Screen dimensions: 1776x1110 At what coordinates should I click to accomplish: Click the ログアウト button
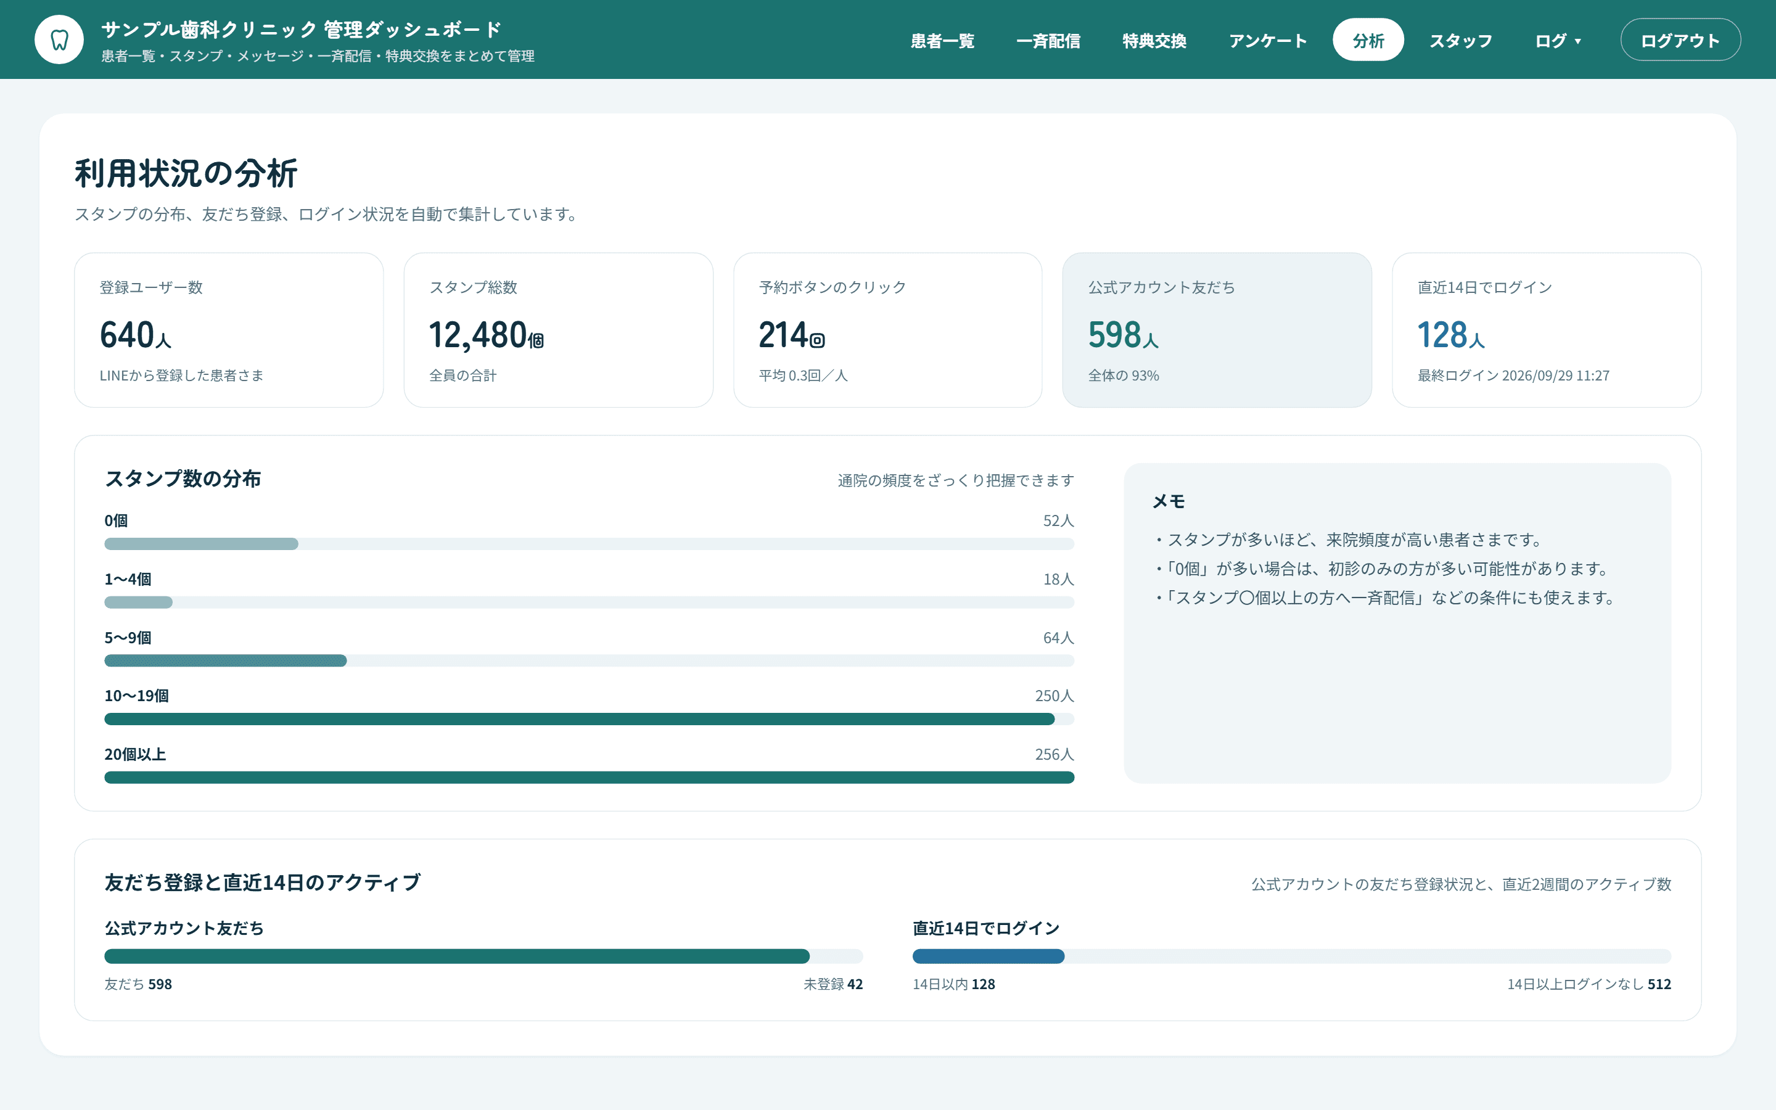pyautogui.click(x=1680, y=40)
